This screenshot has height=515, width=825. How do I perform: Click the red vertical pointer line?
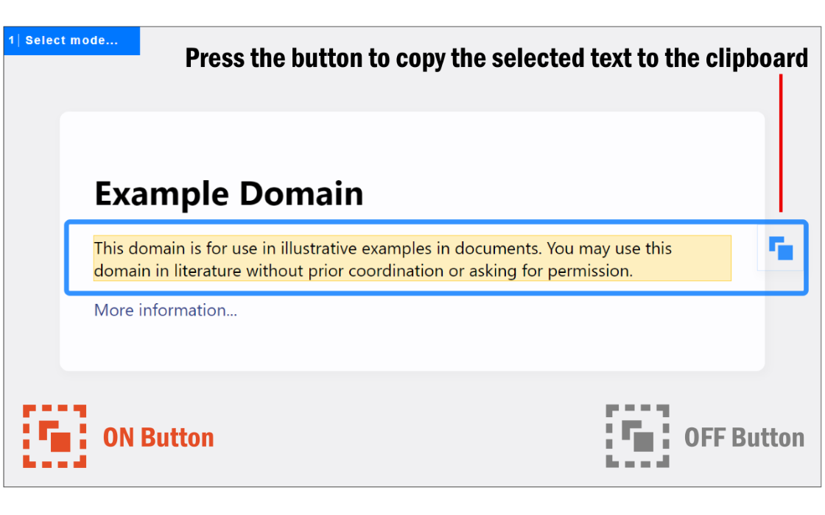coord(781,143)
